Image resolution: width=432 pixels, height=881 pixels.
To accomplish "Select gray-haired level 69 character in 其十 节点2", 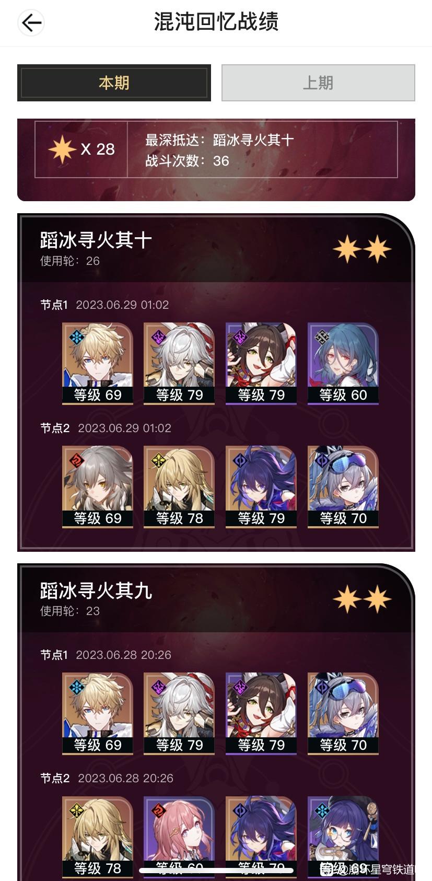I will pyautogui.click(x=98, y=486).
